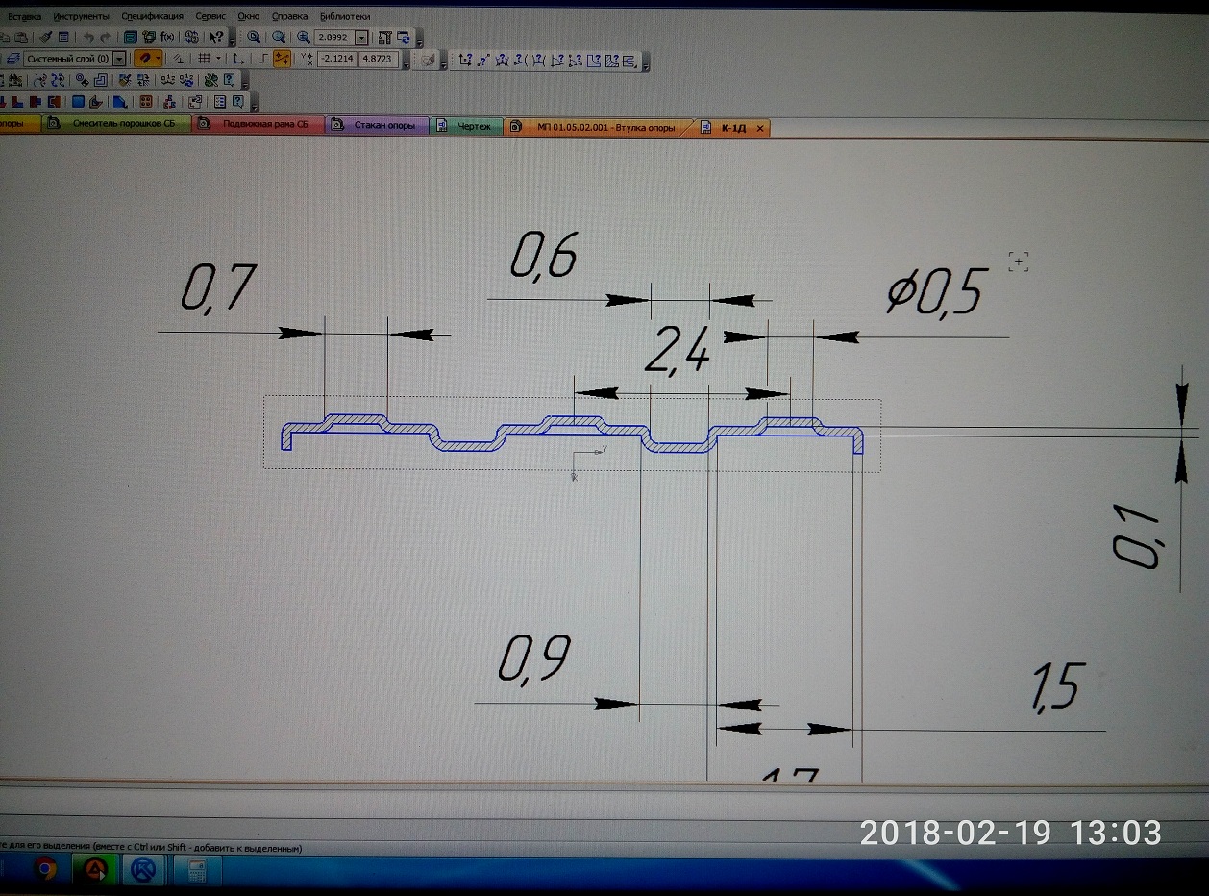Image resolution: width=1209 pixels, height=896 pixels.
Task: Toggle the grid display button
Action: point(204,60)
